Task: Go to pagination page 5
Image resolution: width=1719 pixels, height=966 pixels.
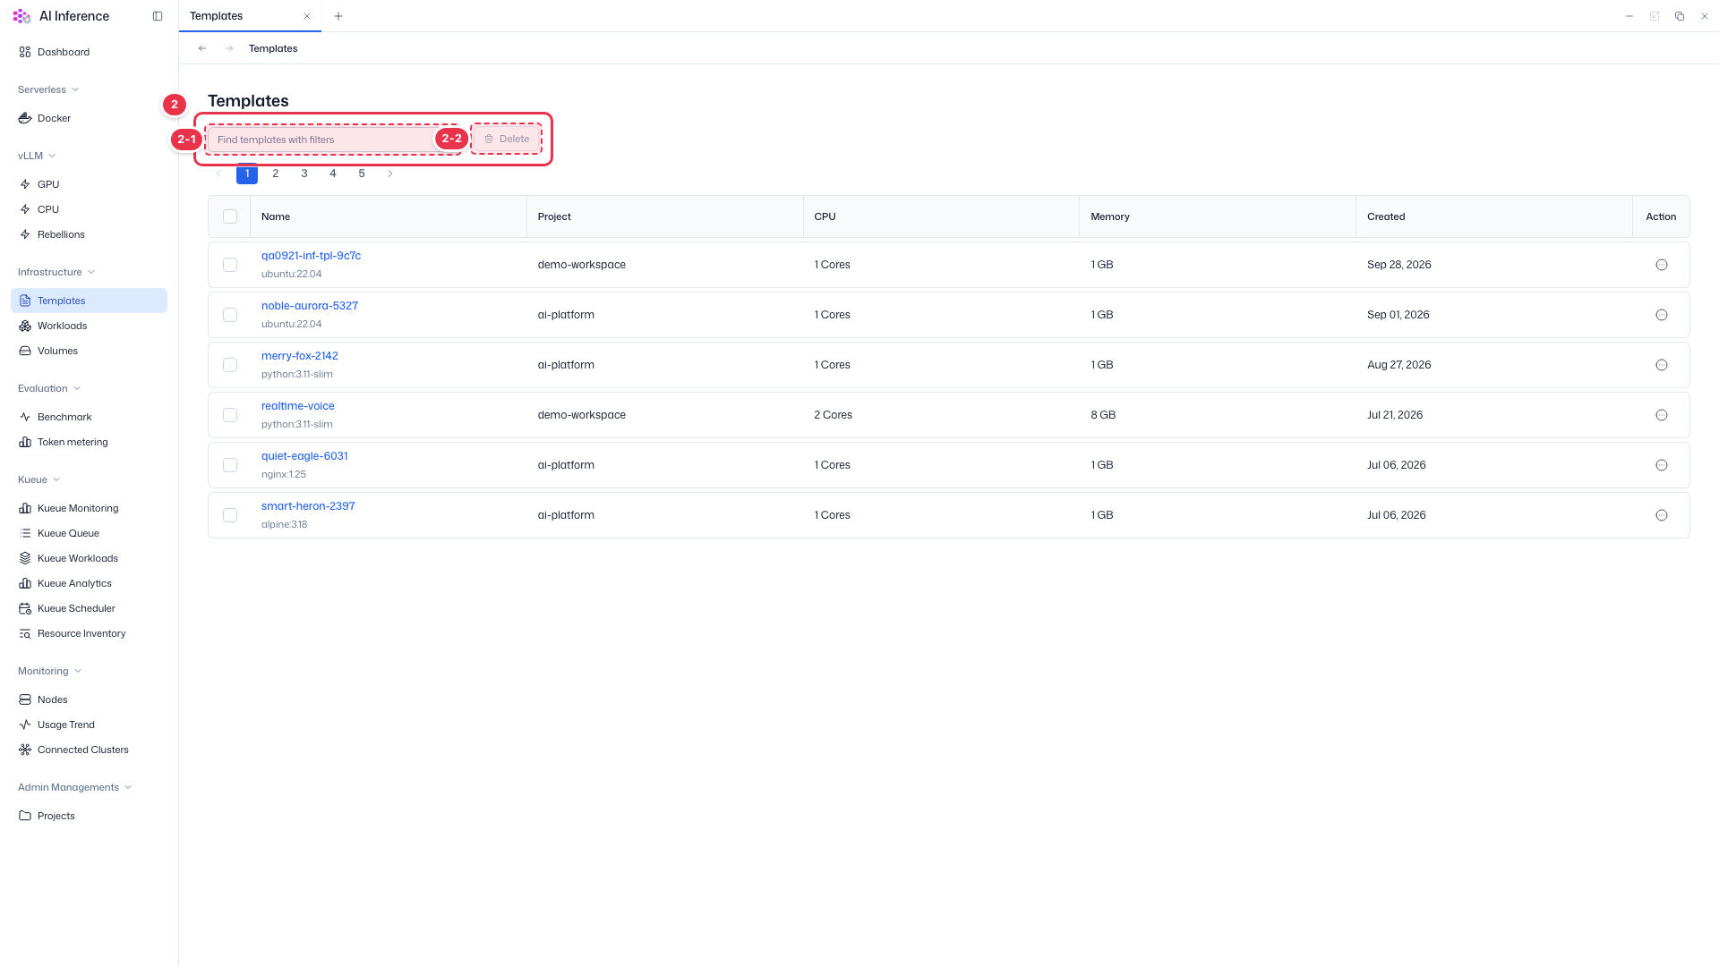Action: [362, 174]
